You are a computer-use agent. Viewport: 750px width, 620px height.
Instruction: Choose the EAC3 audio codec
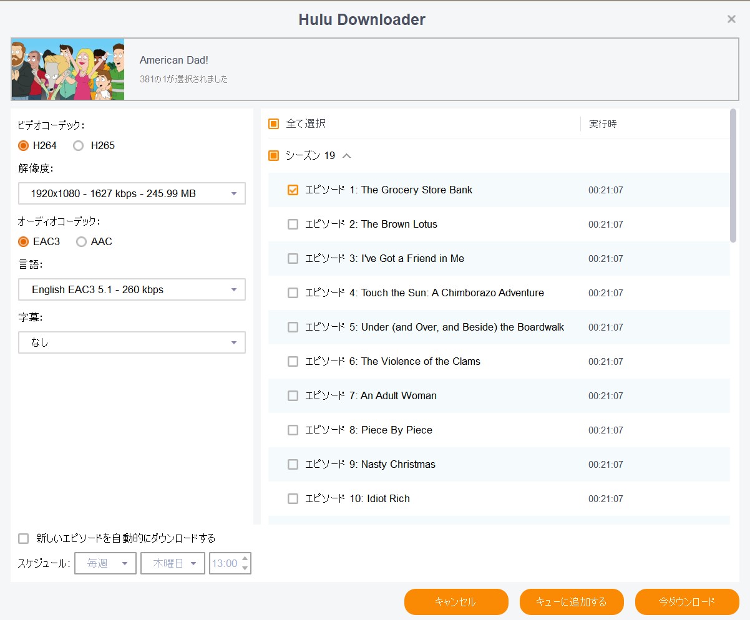click(x=24, y=241)
